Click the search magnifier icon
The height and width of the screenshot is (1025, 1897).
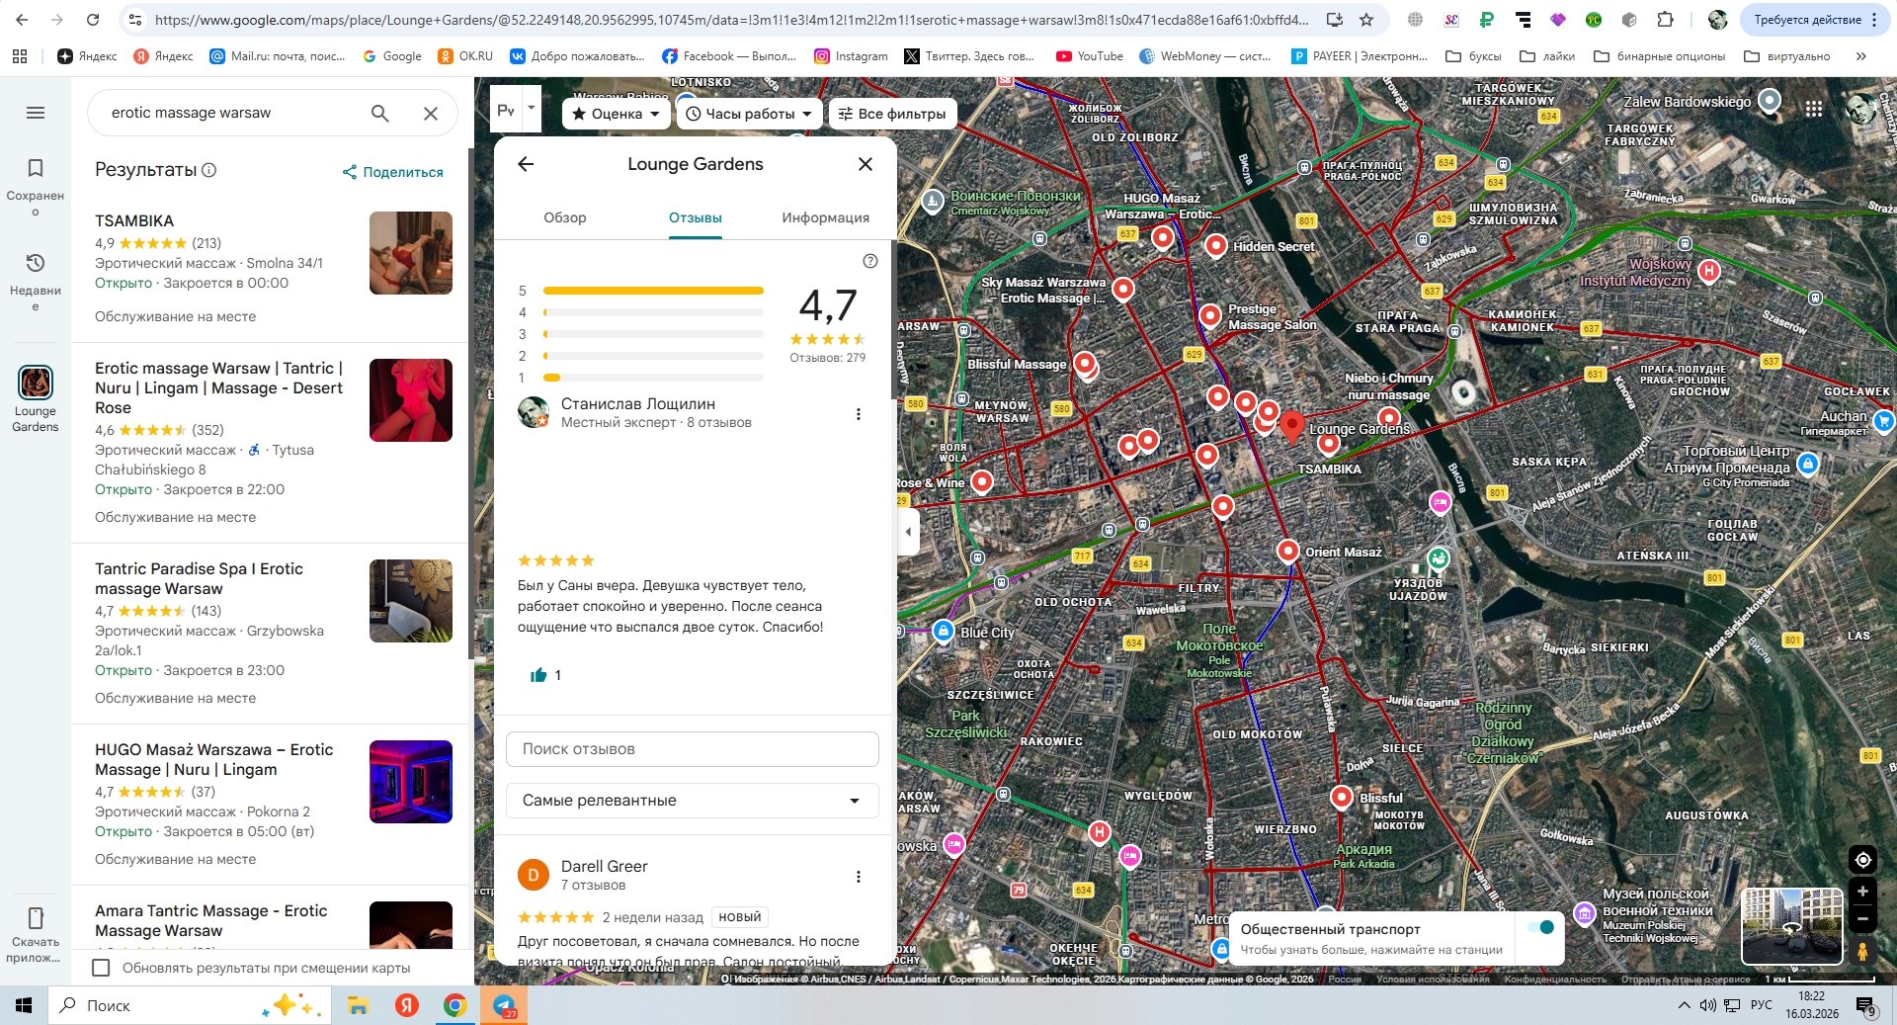[x=379, y=114]
